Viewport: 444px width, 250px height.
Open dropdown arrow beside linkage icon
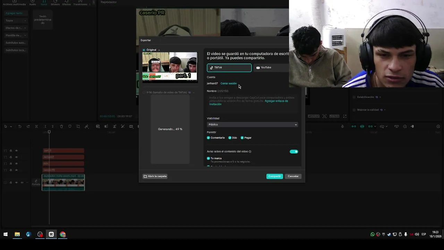click(375, 126)
